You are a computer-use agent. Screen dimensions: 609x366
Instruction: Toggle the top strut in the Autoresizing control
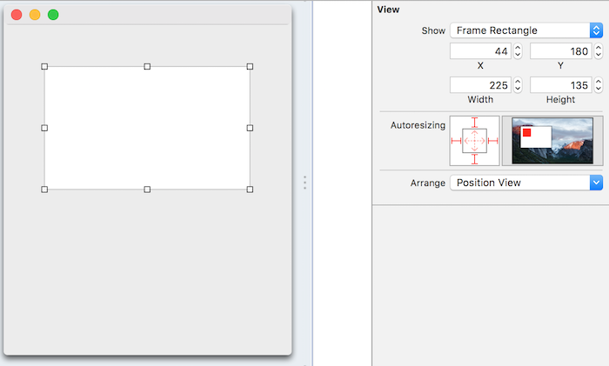(474, 123)
